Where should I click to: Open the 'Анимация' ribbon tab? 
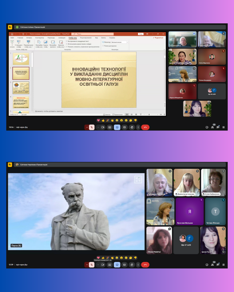point(62,38)
